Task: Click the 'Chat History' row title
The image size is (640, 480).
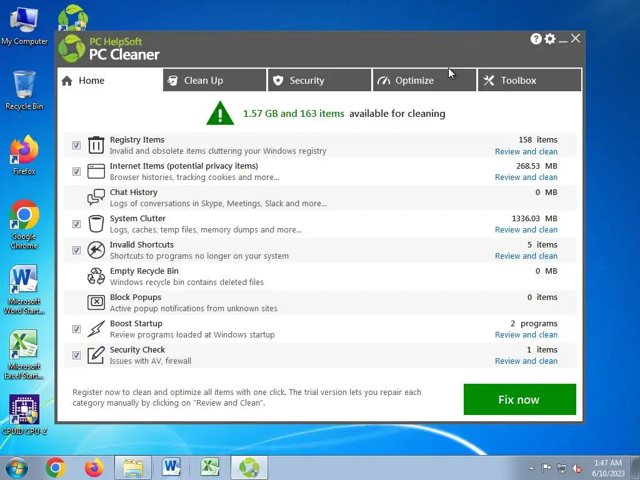Action: click(x=134, y=192)
